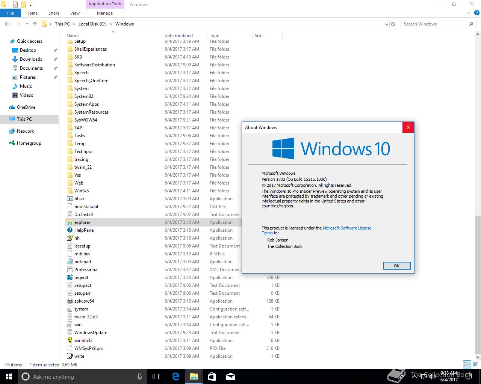This screenshot has width=481, height=384.
Task: Switch to the View ribbon tab
Action: (75, 13)
